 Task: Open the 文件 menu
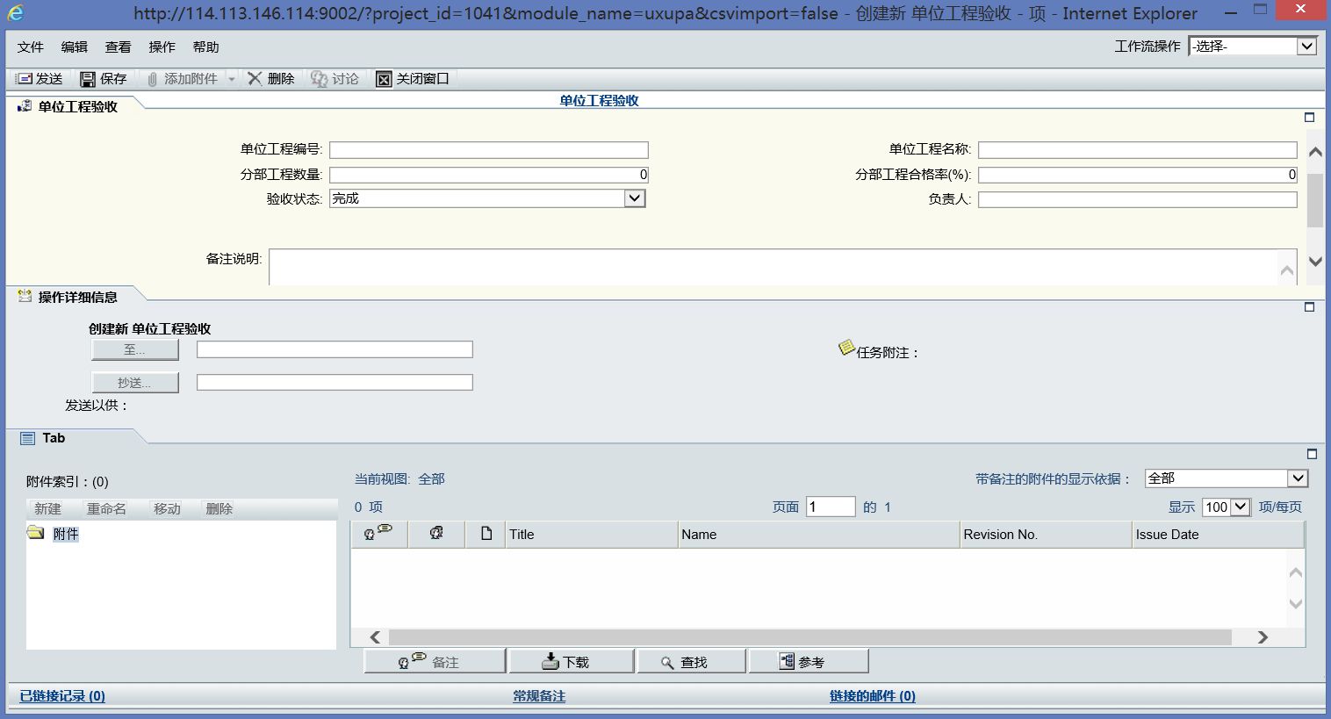(30, 47)
